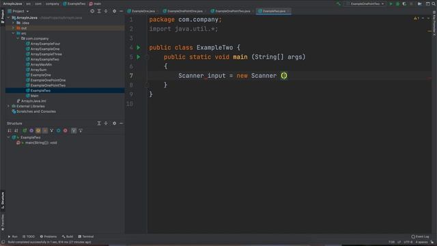Select ArraySum in project tree
437x246 pixels.
tap(38, 70)
